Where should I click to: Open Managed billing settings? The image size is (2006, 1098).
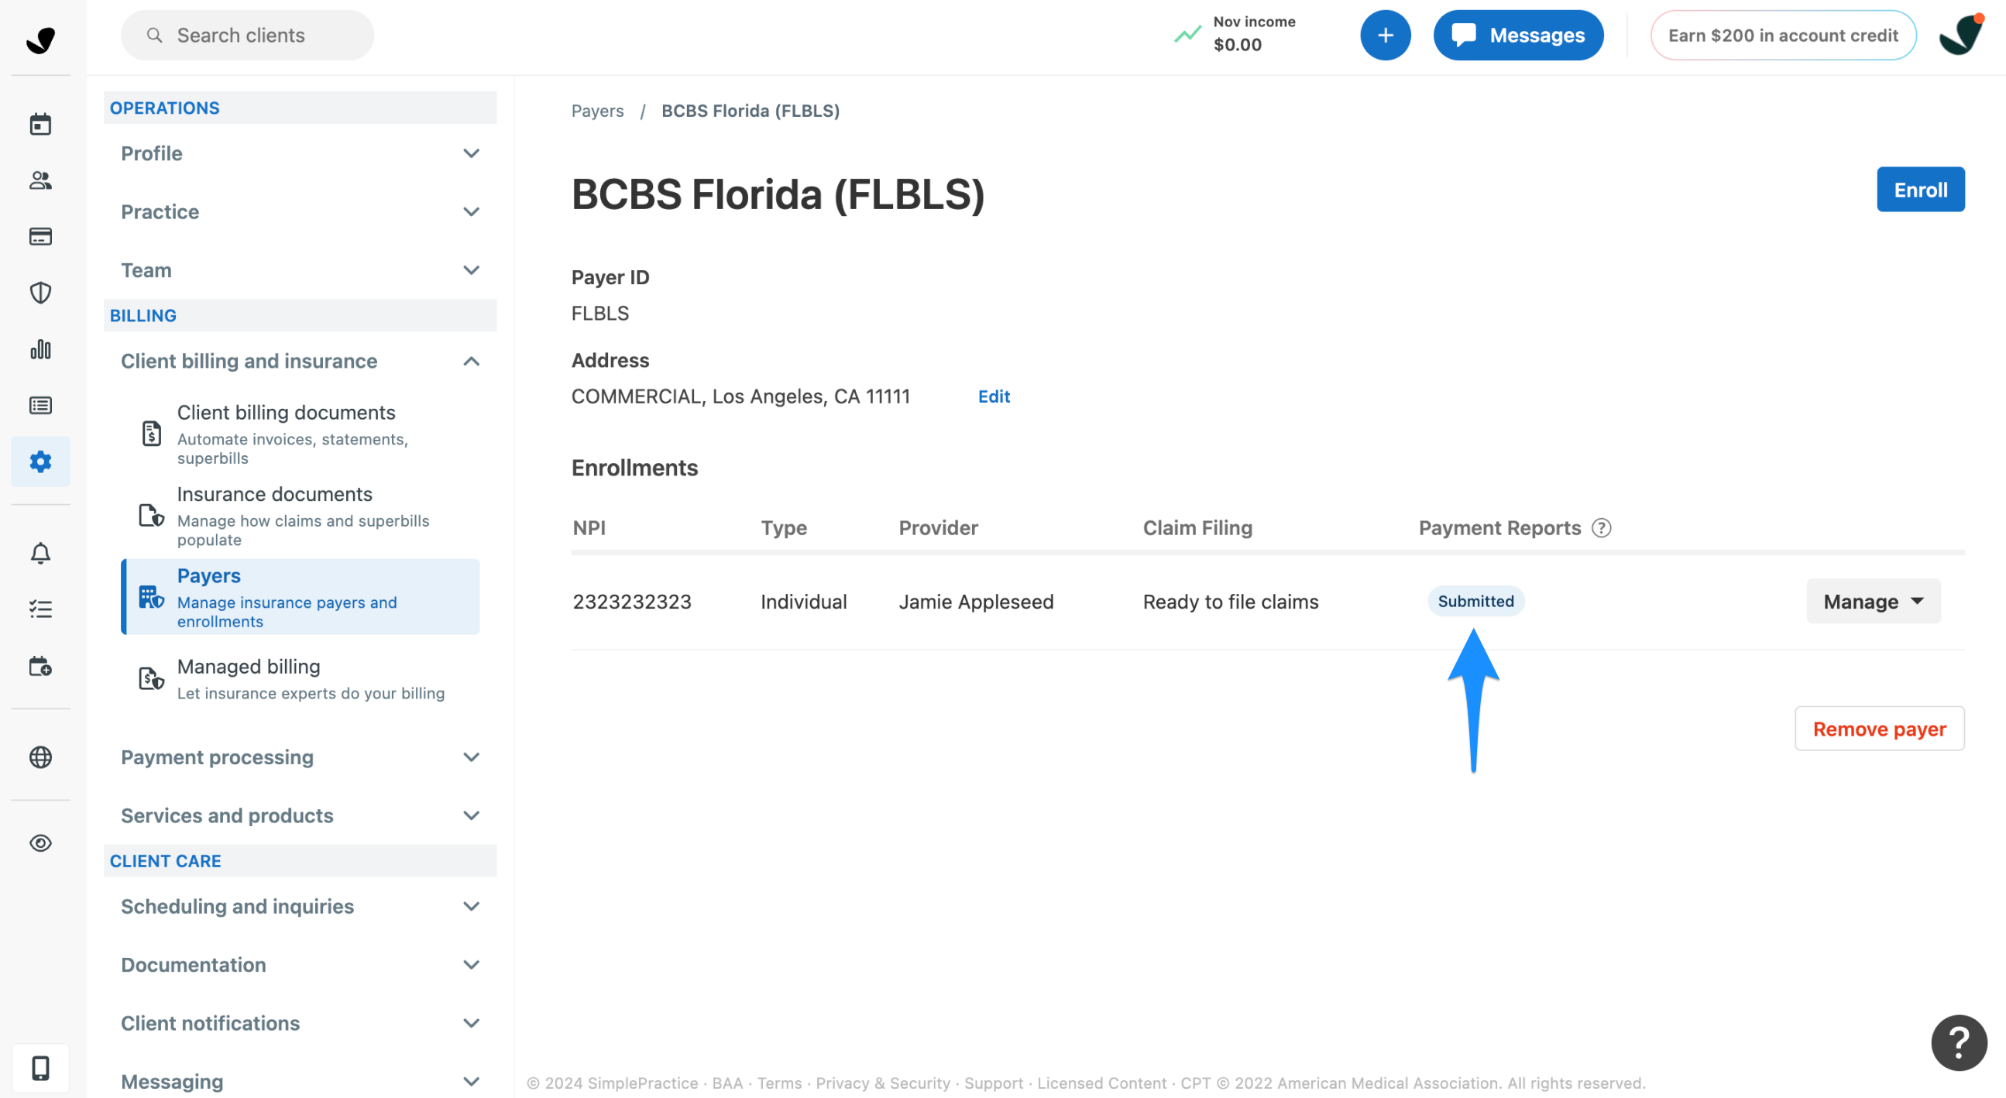pos(301,679)
